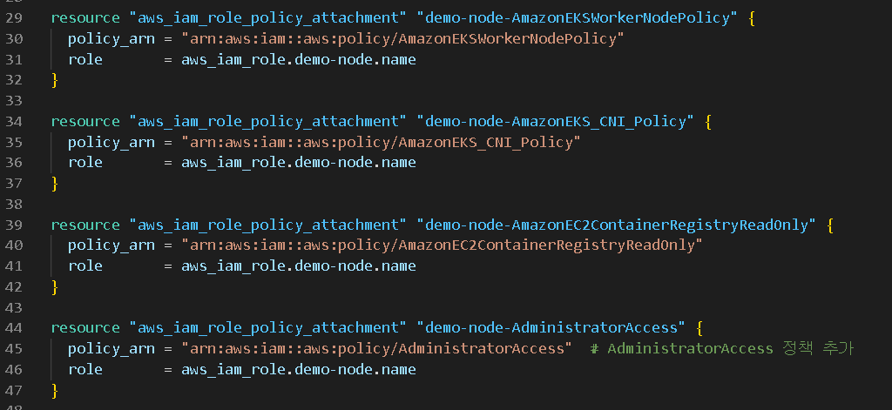Click line number 29 in the gutter

[x=14, y=18]
